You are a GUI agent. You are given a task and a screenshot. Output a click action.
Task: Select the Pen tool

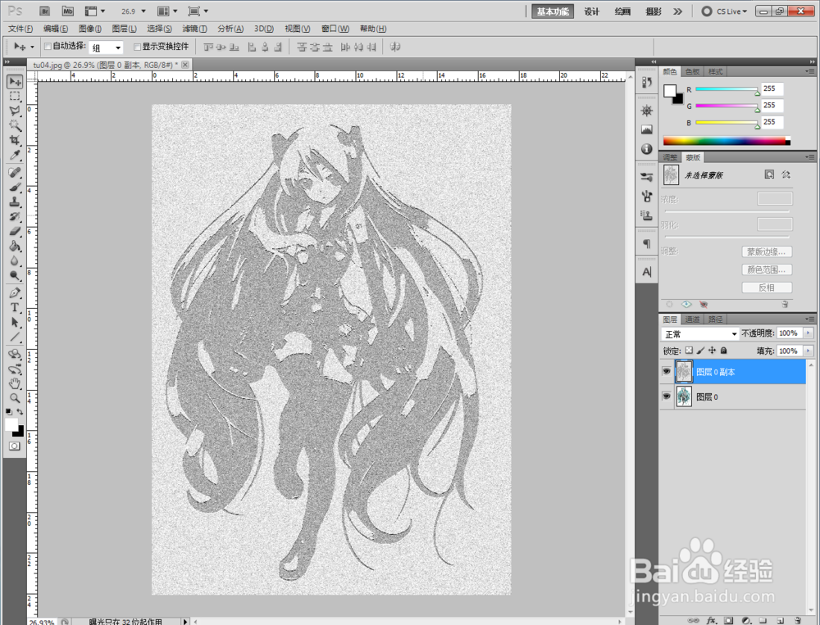click(x=15, y=292)
